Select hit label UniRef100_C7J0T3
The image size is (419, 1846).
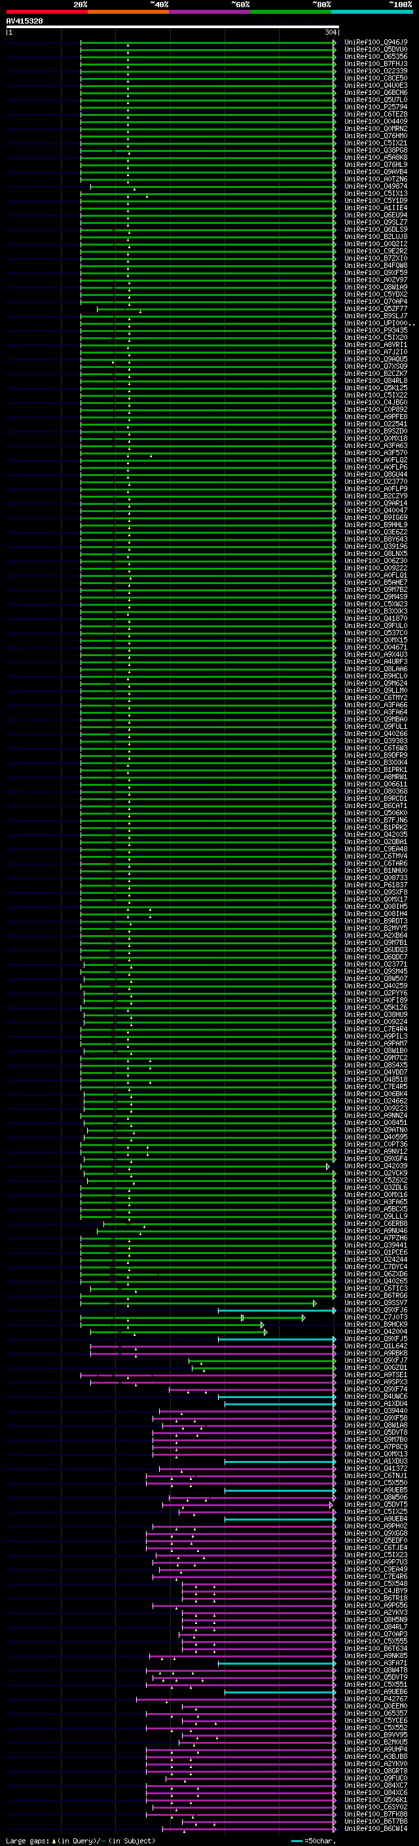tap(376, 1317)
